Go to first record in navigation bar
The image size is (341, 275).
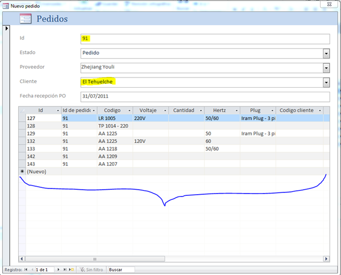(x=26, y=269)
